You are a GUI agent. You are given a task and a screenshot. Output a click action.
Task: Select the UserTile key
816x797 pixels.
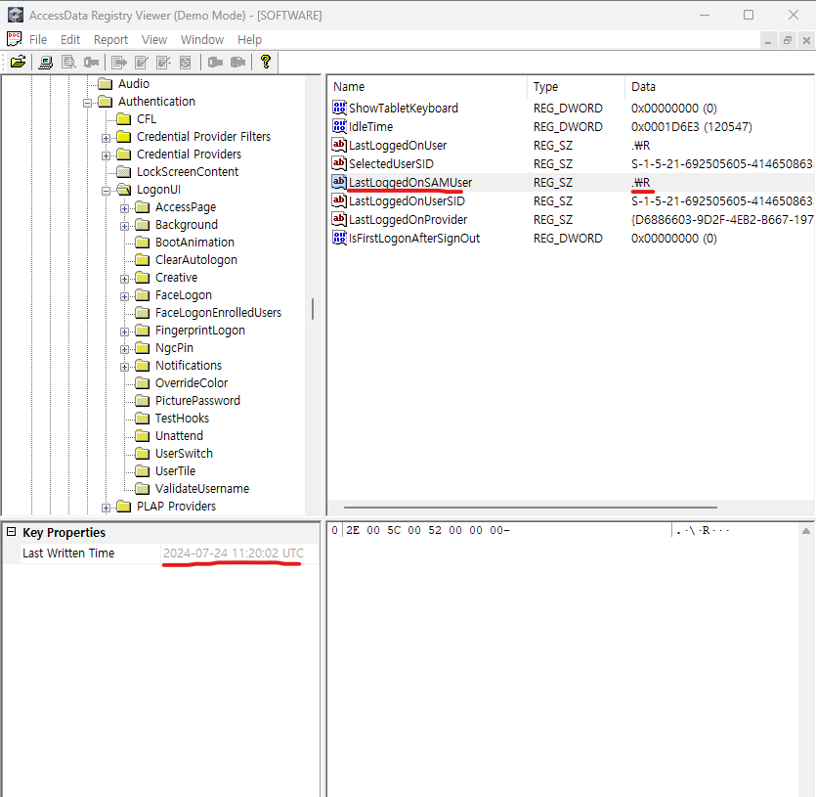coord(175,471)
